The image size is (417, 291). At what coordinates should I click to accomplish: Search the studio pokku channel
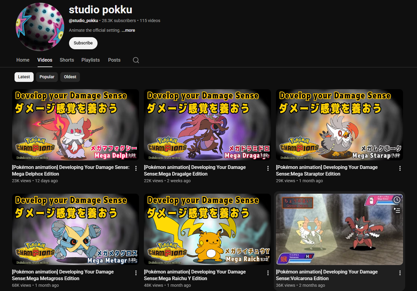click(x=136, y=60)
